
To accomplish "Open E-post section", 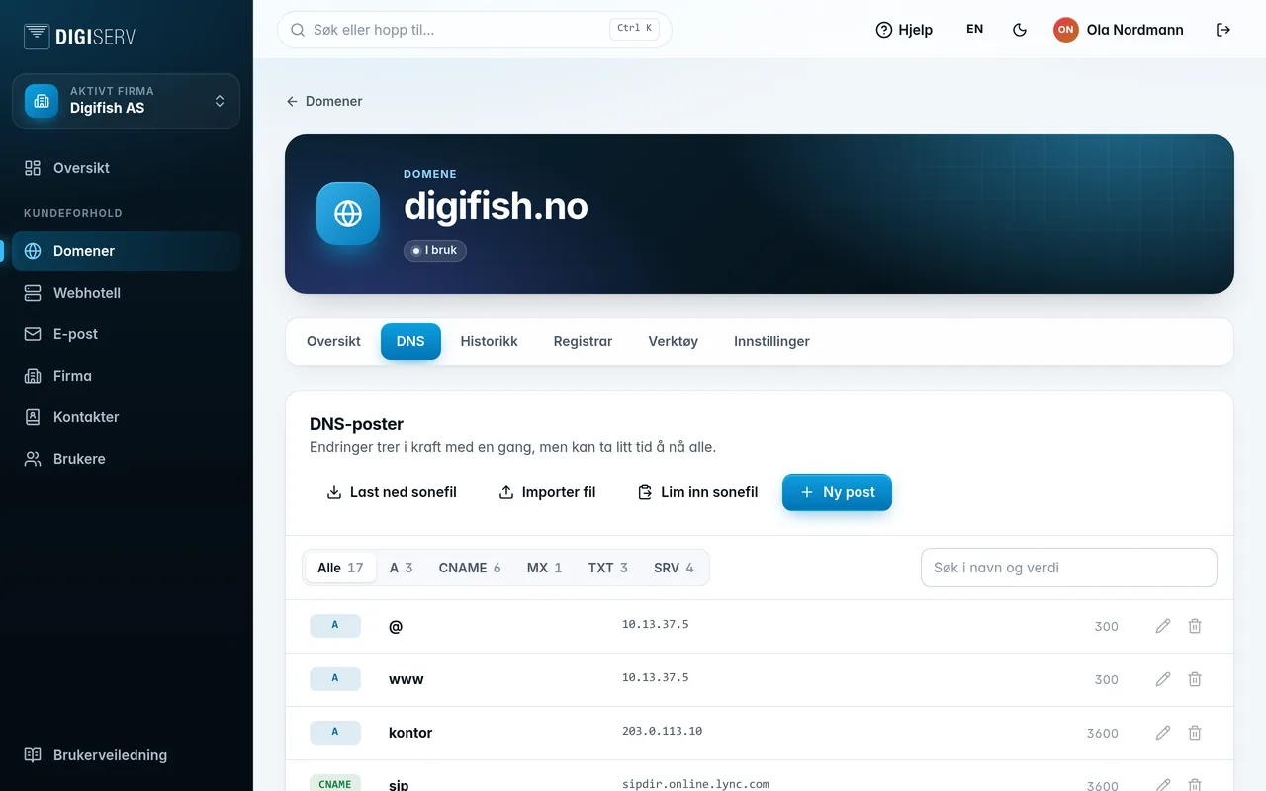I will tap(126, 334).
